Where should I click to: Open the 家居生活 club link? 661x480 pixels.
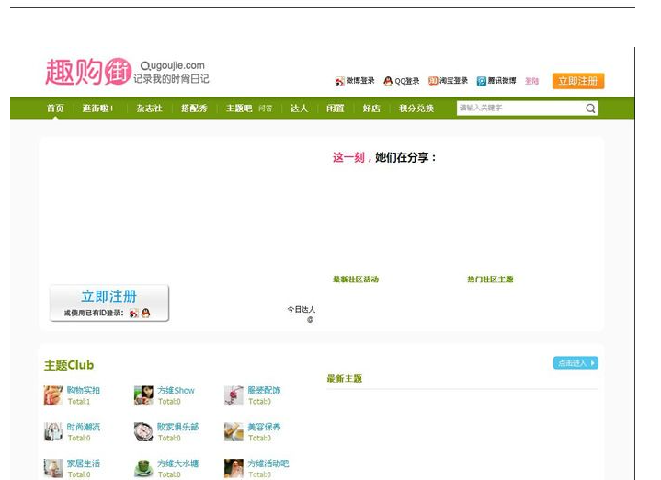point(84,463)
